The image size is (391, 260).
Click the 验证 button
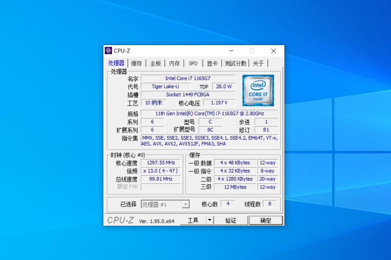pos(231,220)
